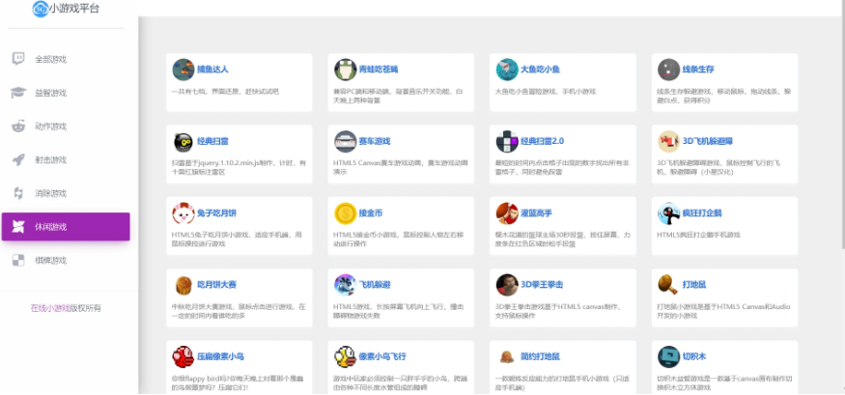Open the 全部游戏 category
845x395 pixels.
[x=50, y=59]
